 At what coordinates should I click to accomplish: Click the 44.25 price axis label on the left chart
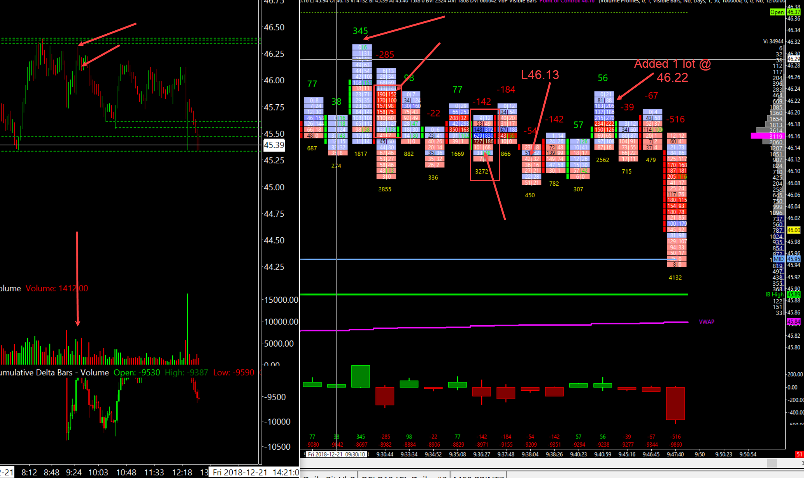point(274,267)
